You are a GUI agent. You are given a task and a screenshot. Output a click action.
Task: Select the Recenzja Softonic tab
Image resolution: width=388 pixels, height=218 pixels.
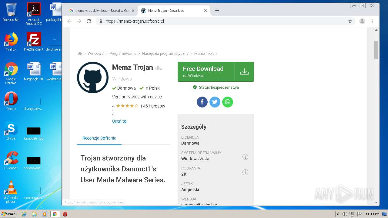click(99, 138)
